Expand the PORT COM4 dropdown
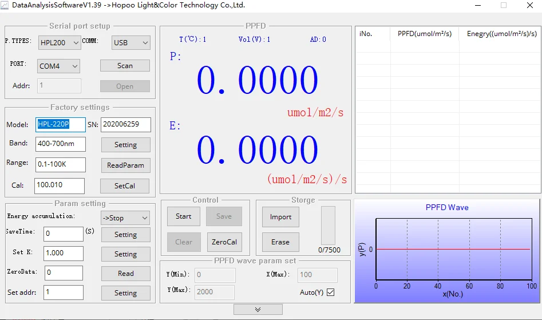The width and height of the screenshot is (542, 320). point(58,66)
